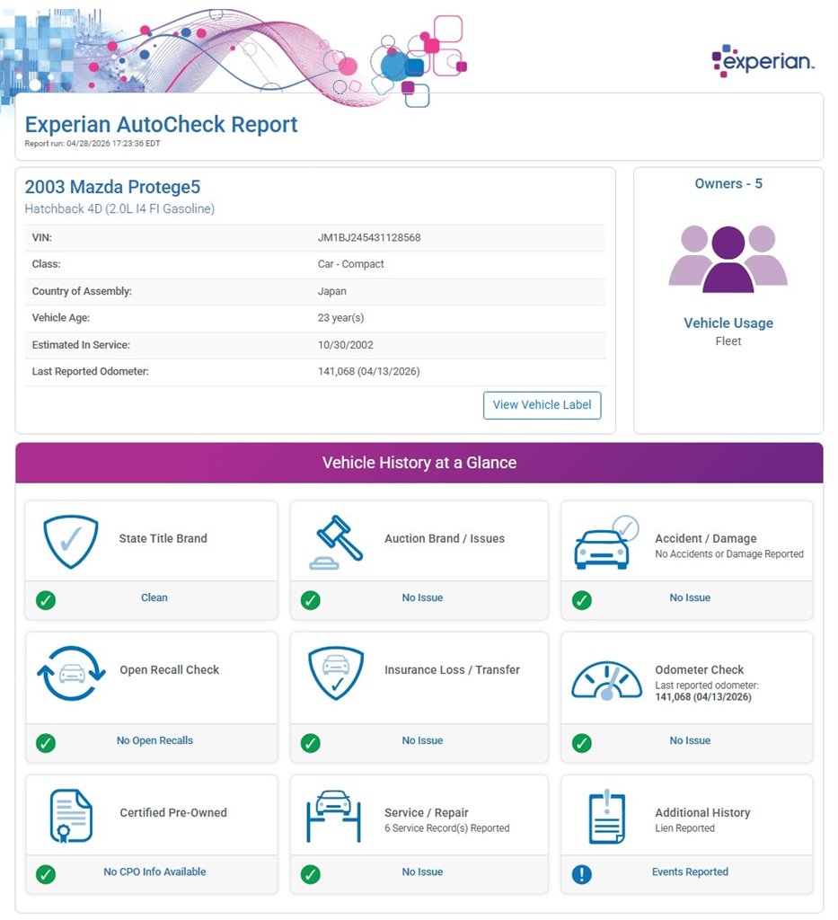Click the Report run timestamp
Viewport: 838px width, 920px height.
click(93, 144)
